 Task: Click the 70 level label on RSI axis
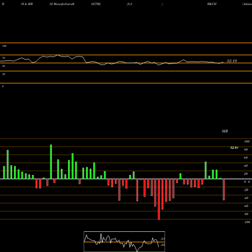(4, 58)
